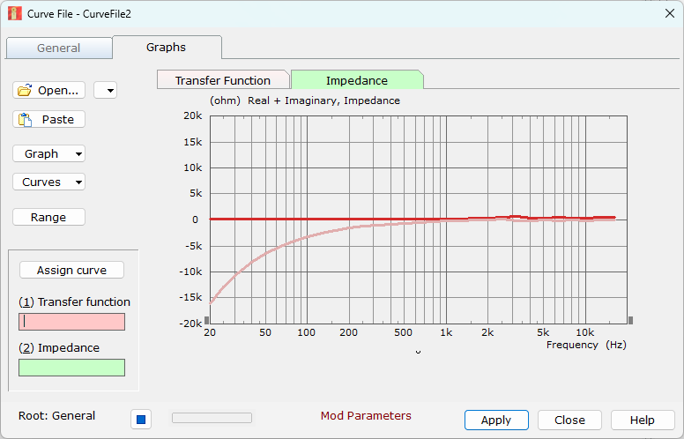The height and width of the screenshot is (439, 684).
Task: Click the Assign curve button
Action: pos(71,270)
